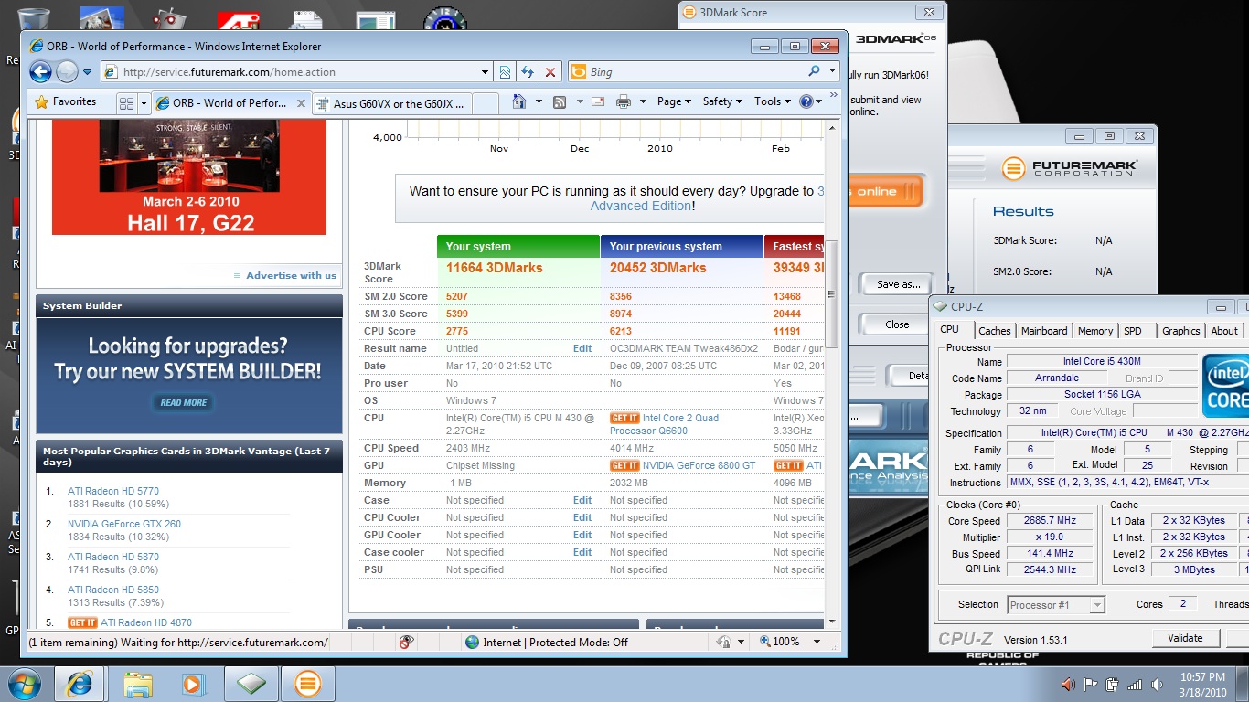Open the Page menu
Screen dimensions: 1249x702
[674, 101]
